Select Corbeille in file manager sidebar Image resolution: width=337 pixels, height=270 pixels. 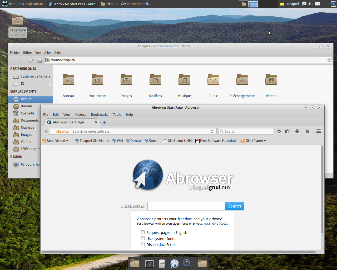click(28, 113)
